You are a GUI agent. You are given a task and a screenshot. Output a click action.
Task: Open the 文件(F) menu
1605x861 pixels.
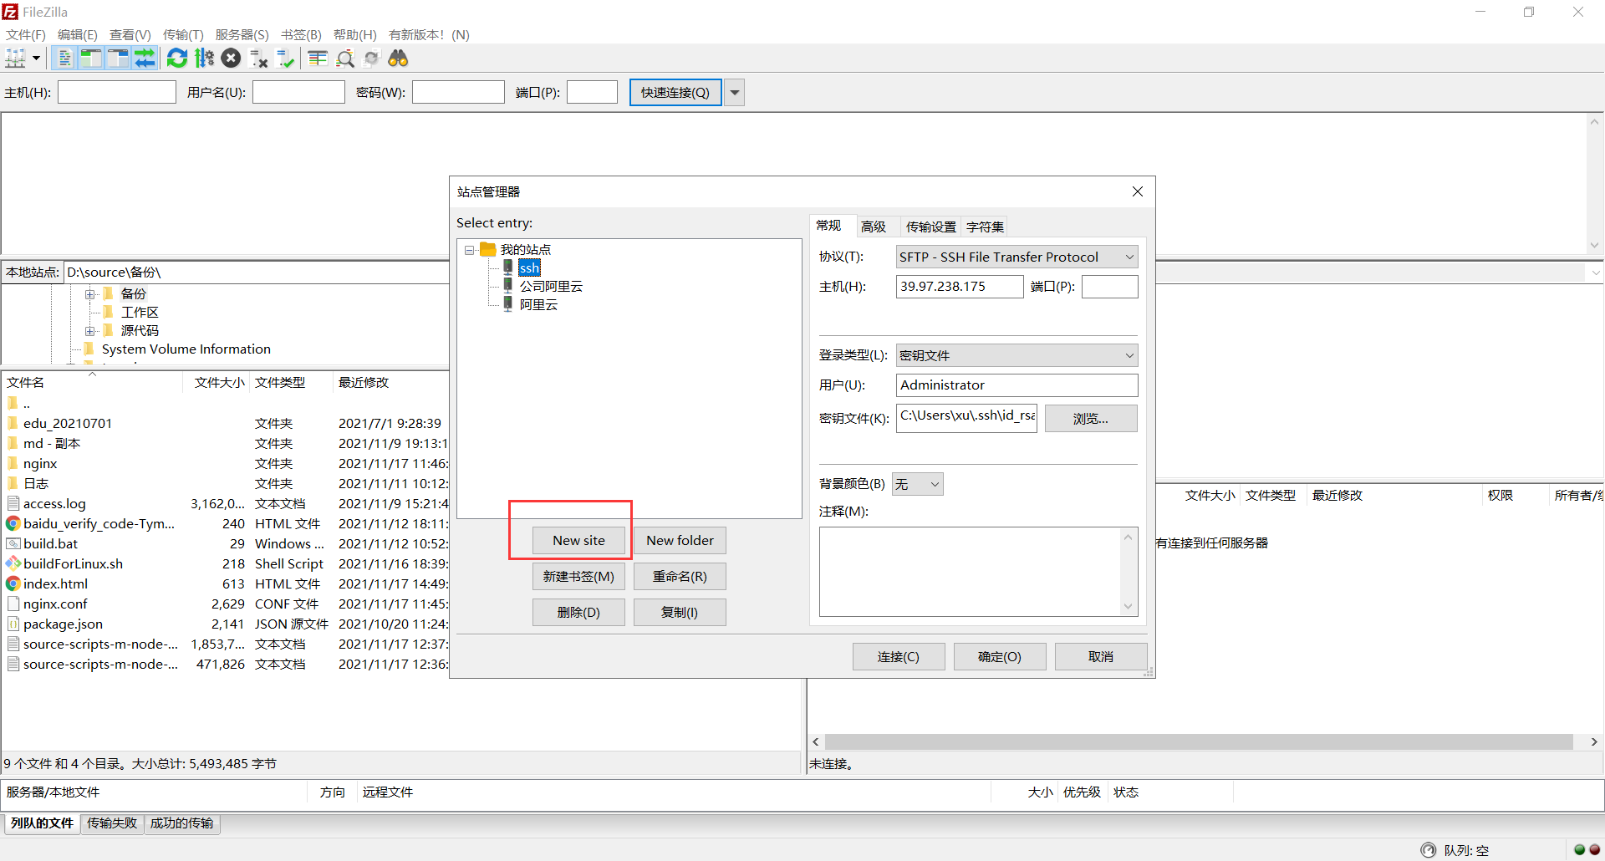[26, 34]
